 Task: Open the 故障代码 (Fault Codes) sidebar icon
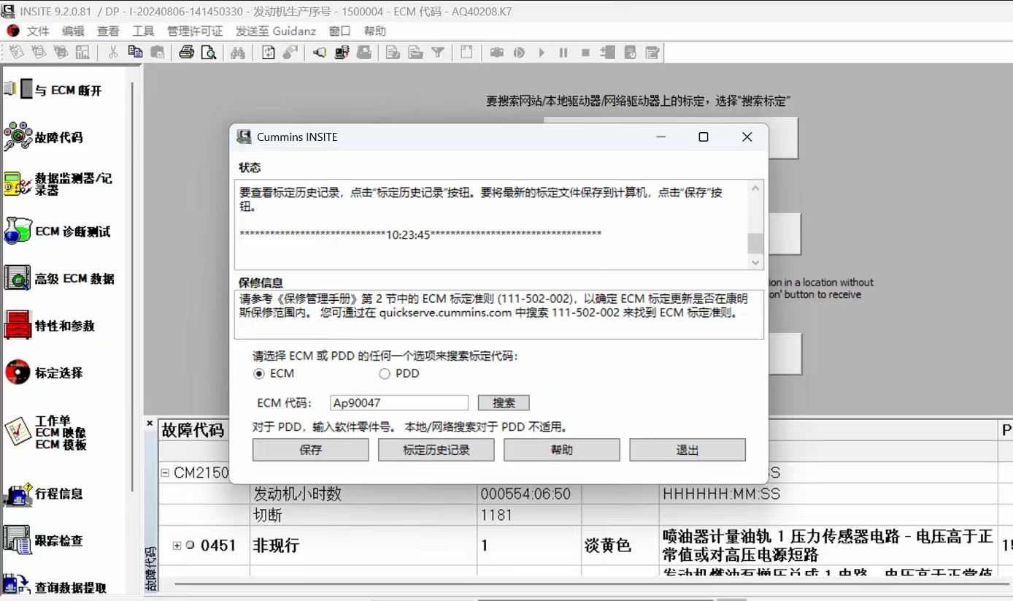(18, 137)
